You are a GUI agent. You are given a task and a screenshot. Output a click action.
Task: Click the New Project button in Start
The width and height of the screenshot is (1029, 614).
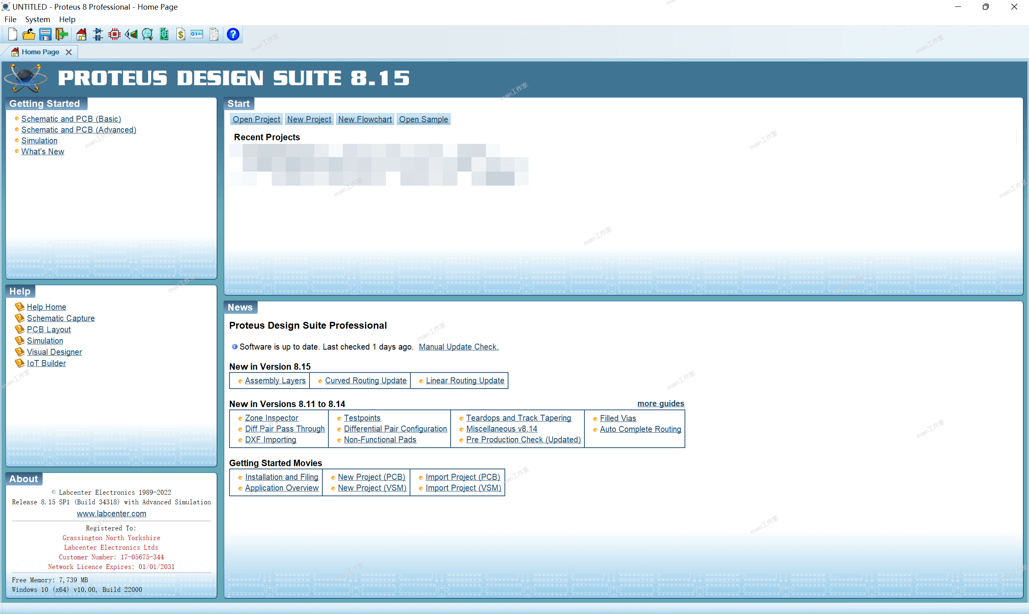tap(309, 119)
